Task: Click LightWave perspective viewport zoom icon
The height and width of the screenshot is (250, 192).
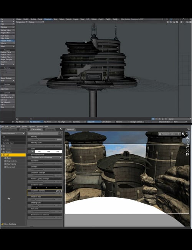Action: click(174, 22)
